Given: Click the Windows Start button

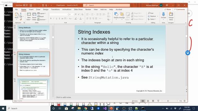Looking at the screenshot, I should click(3, 108).
